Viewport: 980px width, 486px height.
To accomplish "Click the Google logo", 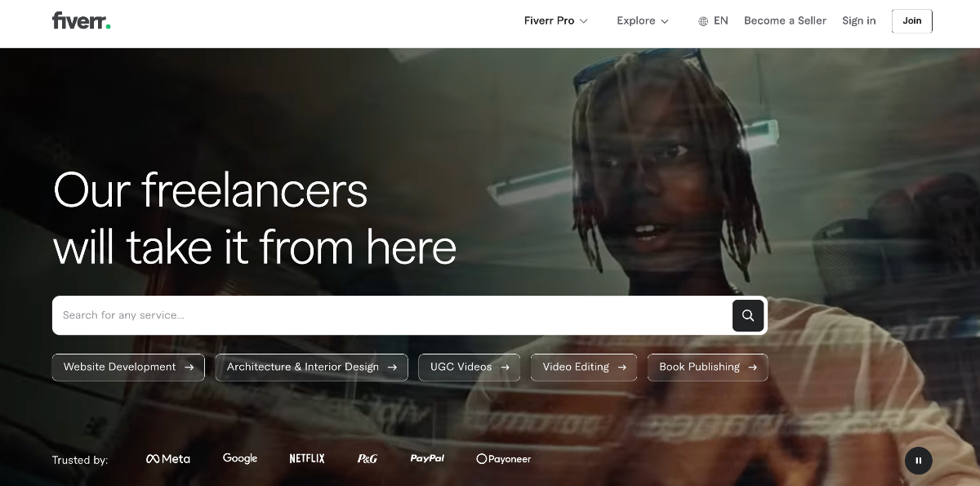I will pyautogui.click(x=240, y=459).
